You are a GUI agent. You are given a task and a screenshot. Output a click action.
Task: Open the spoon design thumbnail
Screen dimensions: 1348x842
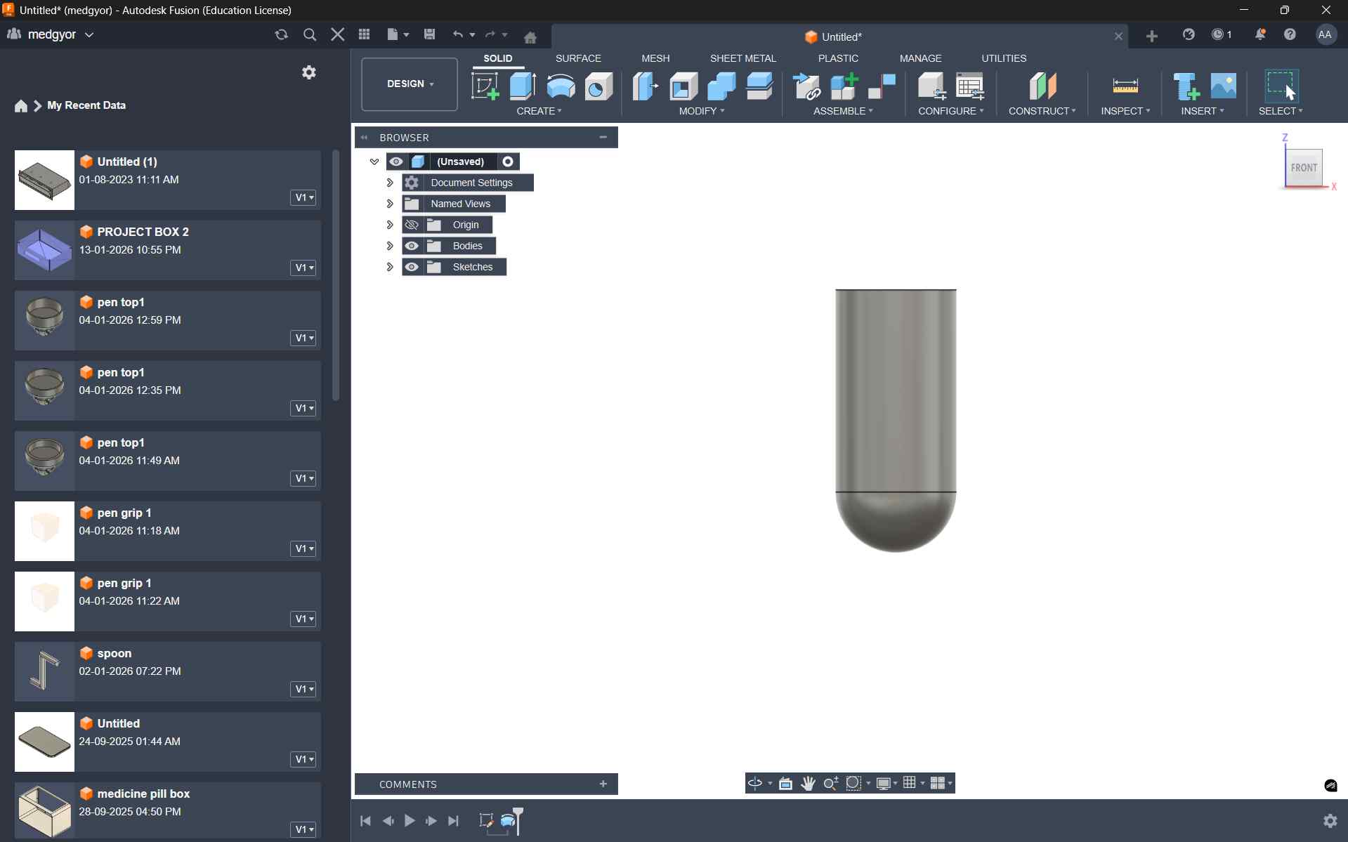(44, 671)
